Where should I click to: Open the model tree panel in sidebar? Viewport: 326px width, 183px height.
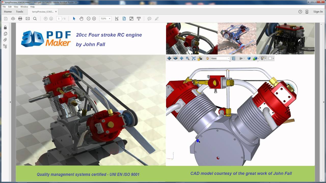click(5, 46)
